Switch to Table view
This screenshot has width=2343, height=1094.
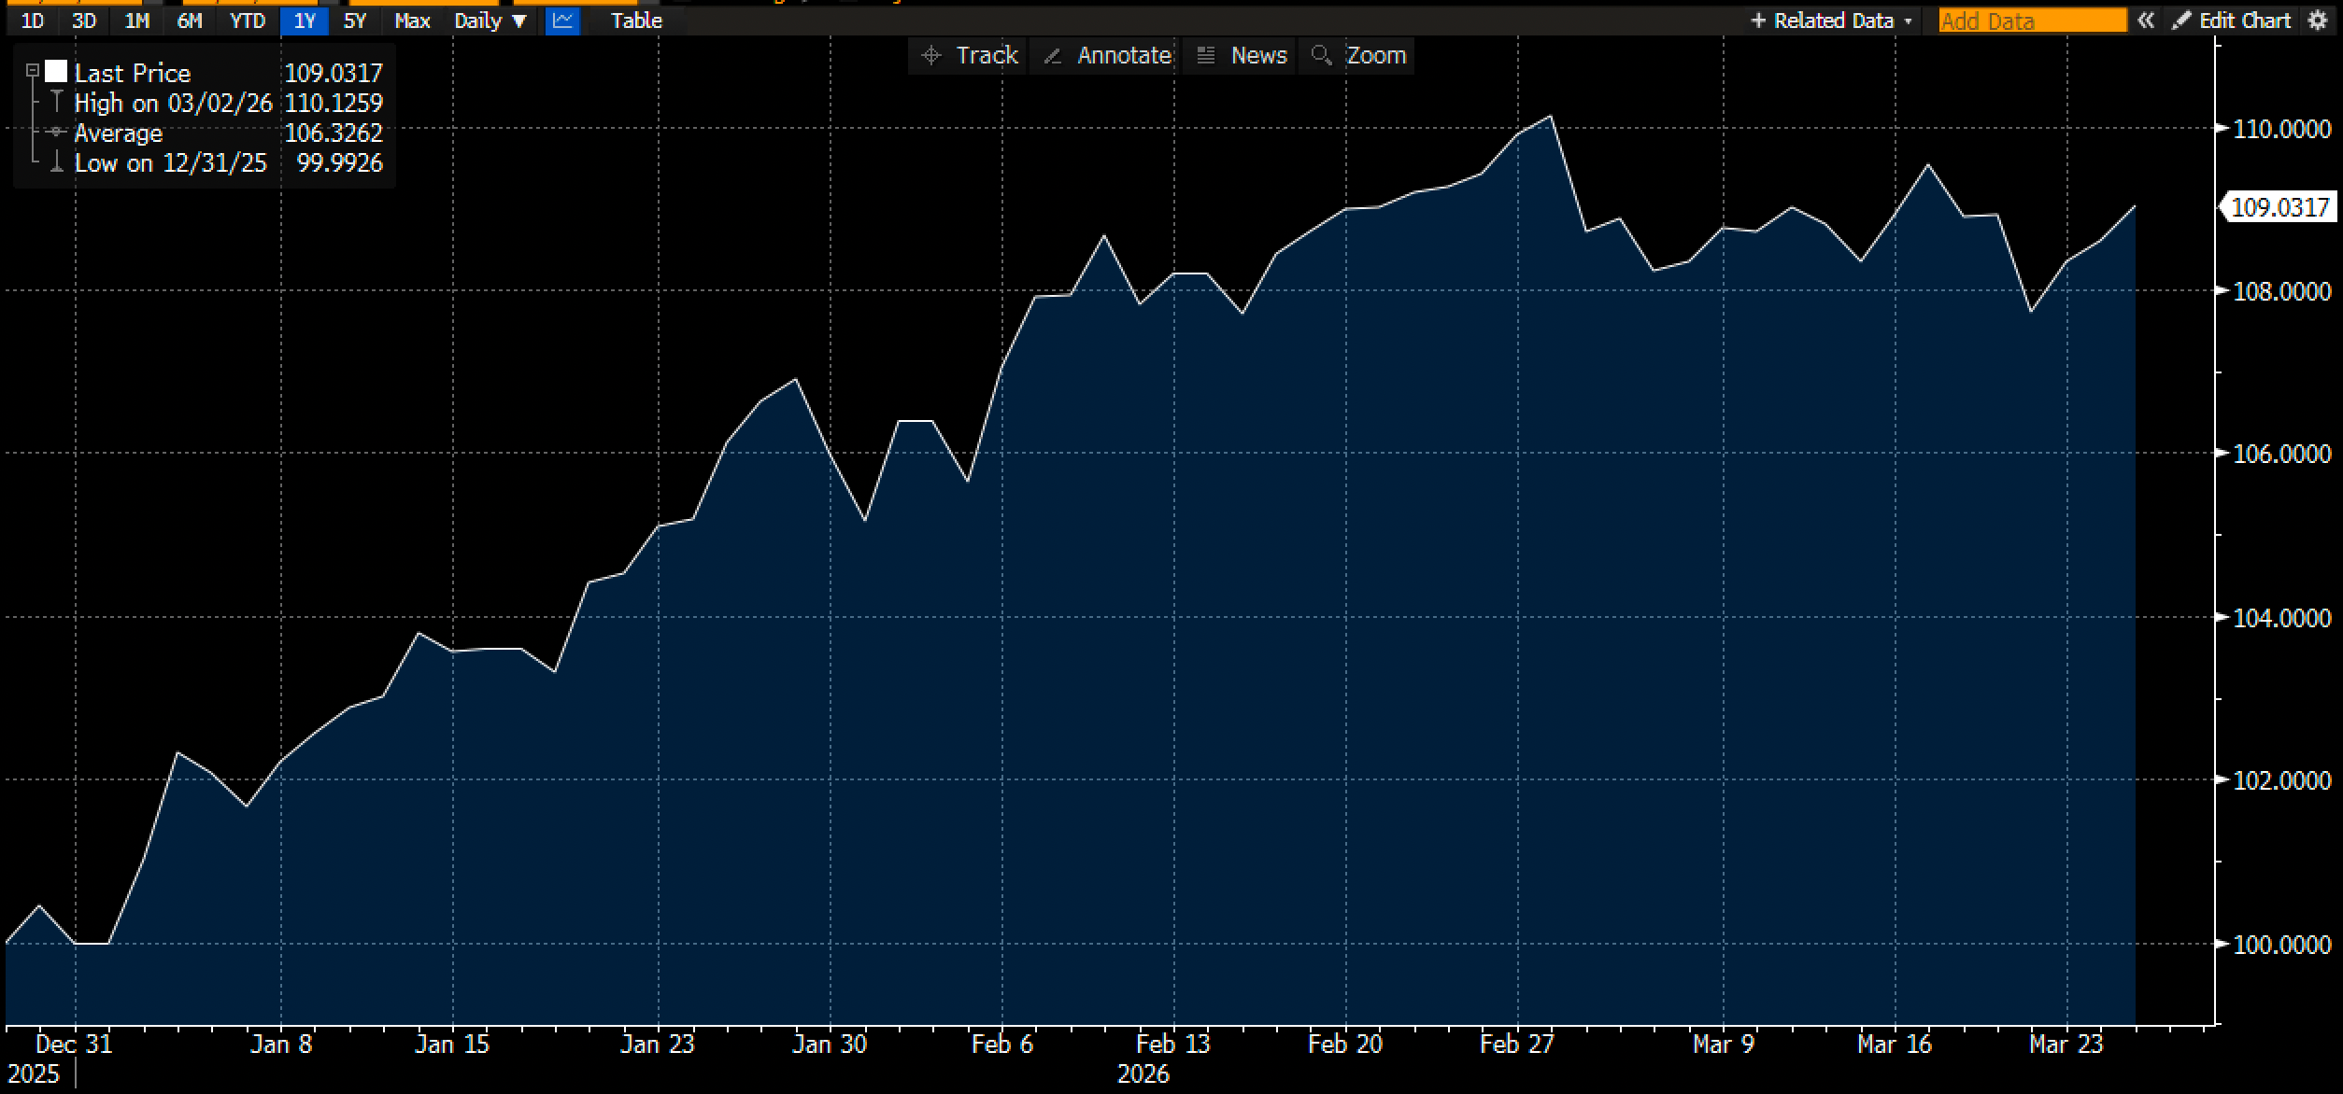click(636, 21)
